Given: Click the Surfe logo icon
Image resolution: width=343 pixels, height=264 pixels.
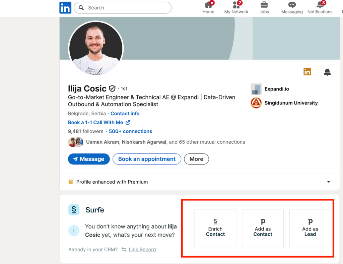Looking at the screenshot, I should click(74, 209).
